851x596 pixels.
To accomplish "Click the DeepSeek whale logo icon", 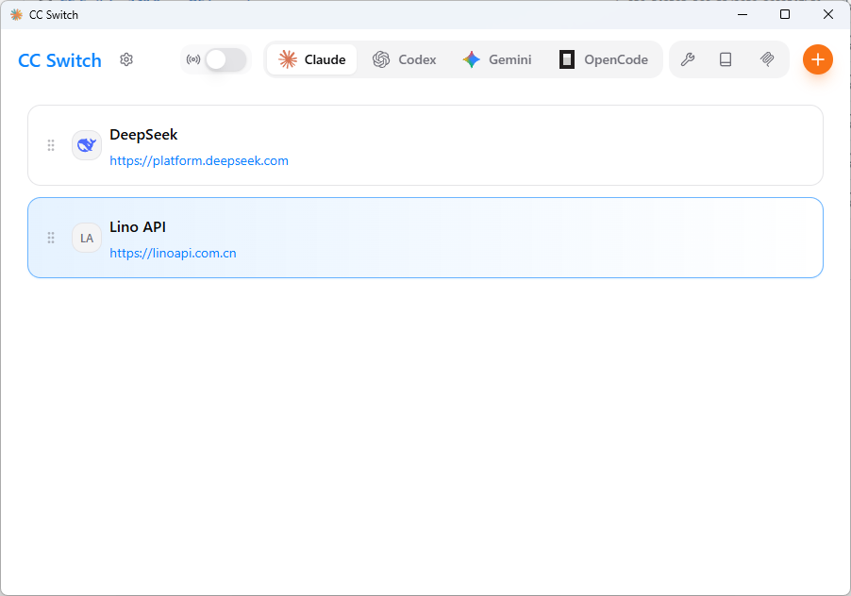I will tap(87, 145).
